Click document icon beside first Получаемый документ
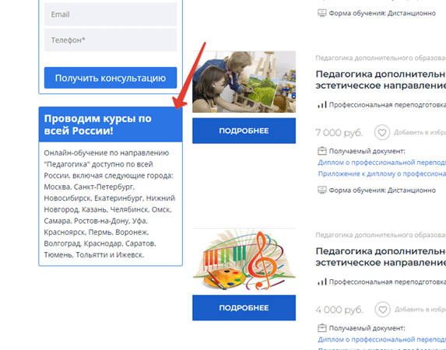Viewport: 446px width, 350px height. click(x=322, y=151)
